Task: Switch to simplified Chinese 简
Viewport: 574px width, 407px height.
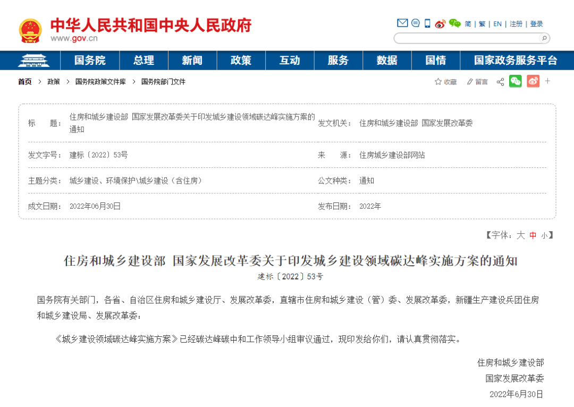Action: pyautogui.click(x=468, y=24)
